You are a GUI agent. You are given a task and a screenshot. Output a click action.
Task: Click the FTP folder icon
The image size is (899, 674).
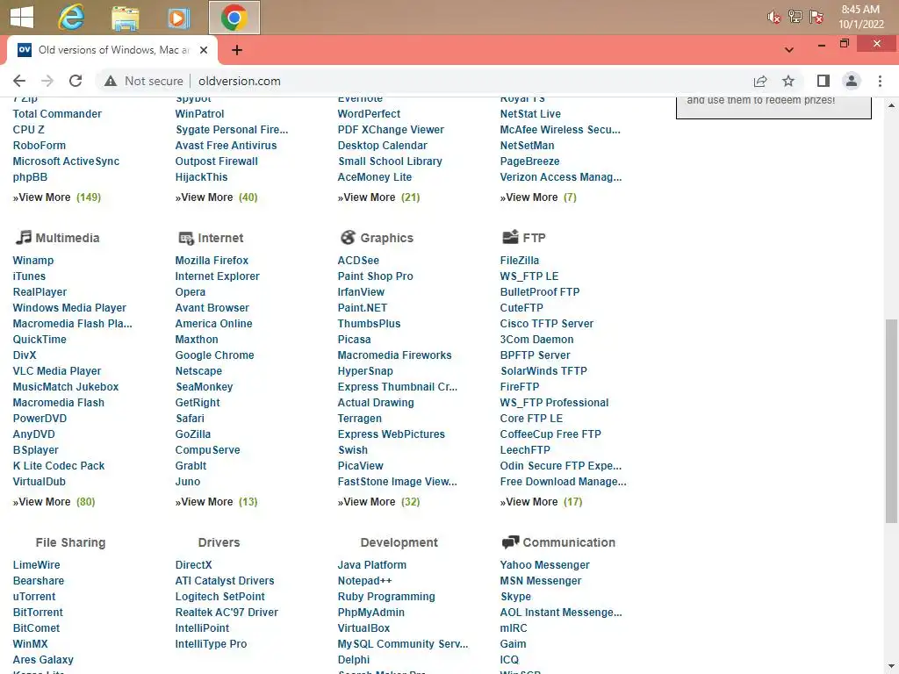pyautogui.click(x=510, y=237)
